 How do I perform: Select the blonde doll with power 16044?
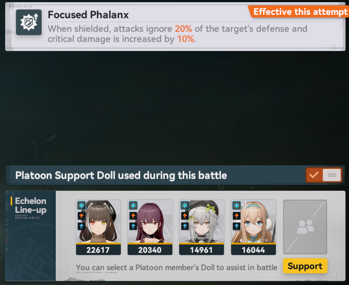pos(254,228)
